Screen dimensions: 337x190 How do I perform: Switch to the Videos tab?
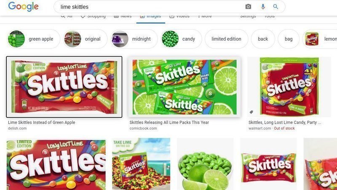179,16
